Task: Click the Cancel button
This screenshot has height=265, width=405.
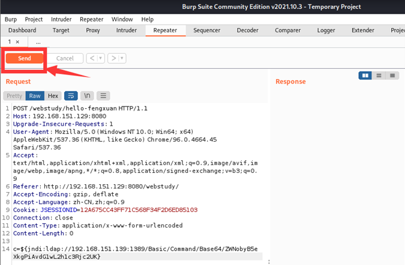Action: [x=65, y=58]
